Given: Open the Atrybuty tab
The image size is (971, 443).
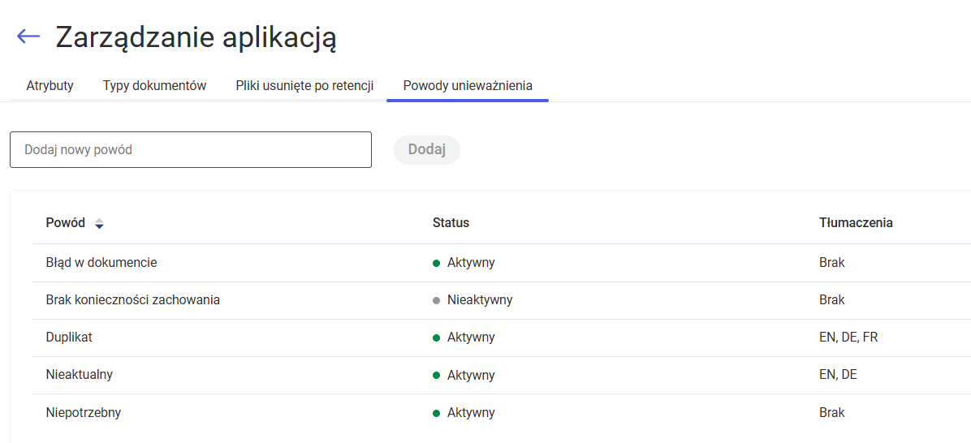Looking at the screenshot, I should (50, 85).
